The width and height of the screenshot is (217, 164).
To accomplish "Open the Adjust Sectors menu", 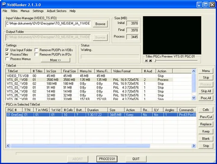I will 57,11.
